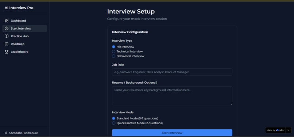Screen dimensions: 294x137
Task: Click 'Configure your mock interview session' text
Action: tap(137, 19)
